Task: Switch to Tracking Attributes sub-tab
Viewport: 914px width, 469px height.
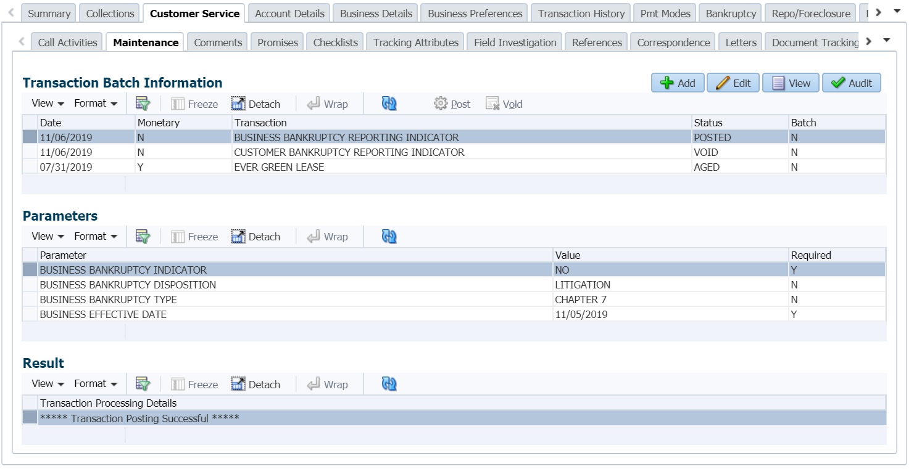Action: pos(416,43)
